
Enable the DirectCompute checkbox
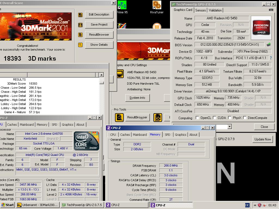245,118
